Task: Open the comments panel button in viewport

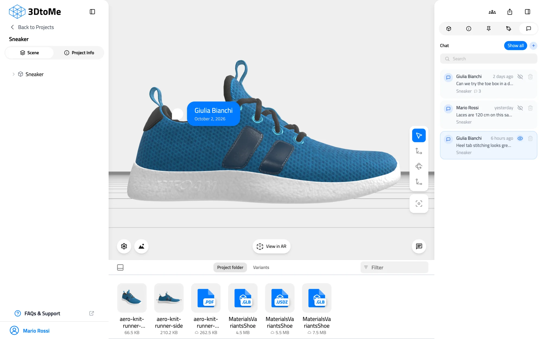Action: [x=419, y=246]
